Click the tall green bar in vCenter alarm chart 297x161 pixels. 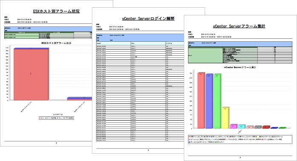coord(217,101)
